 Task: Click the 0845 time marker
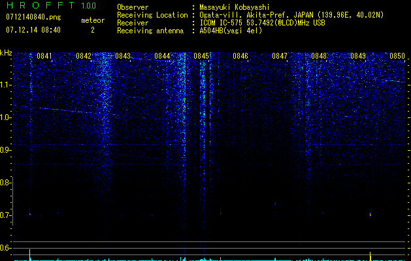[x=201, y=56]
